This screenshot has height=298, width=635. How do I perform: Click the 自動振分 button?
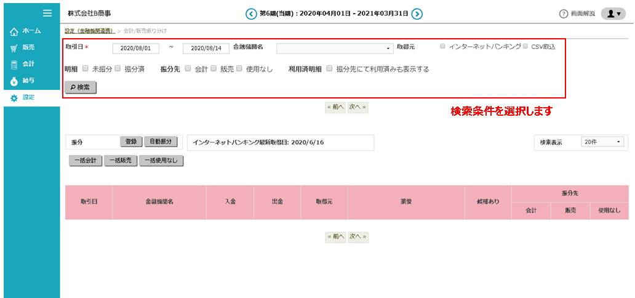(x=161, y=142)
